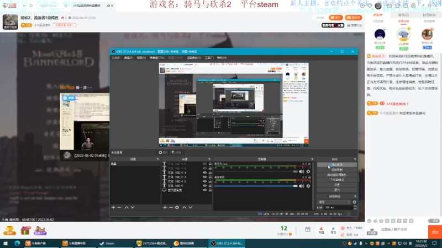Add a new source with plus icon
Image resolution: width=442 pixels, height=248 pixels.
[165, 208]
